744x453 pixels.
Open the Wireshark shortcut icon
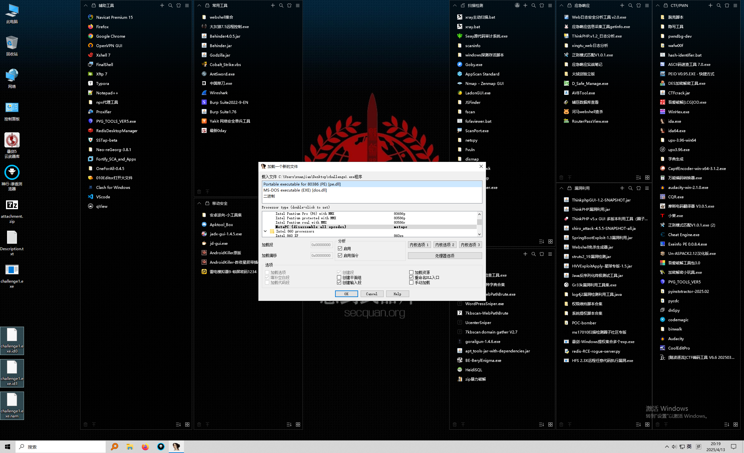click(x=204, y=93)
